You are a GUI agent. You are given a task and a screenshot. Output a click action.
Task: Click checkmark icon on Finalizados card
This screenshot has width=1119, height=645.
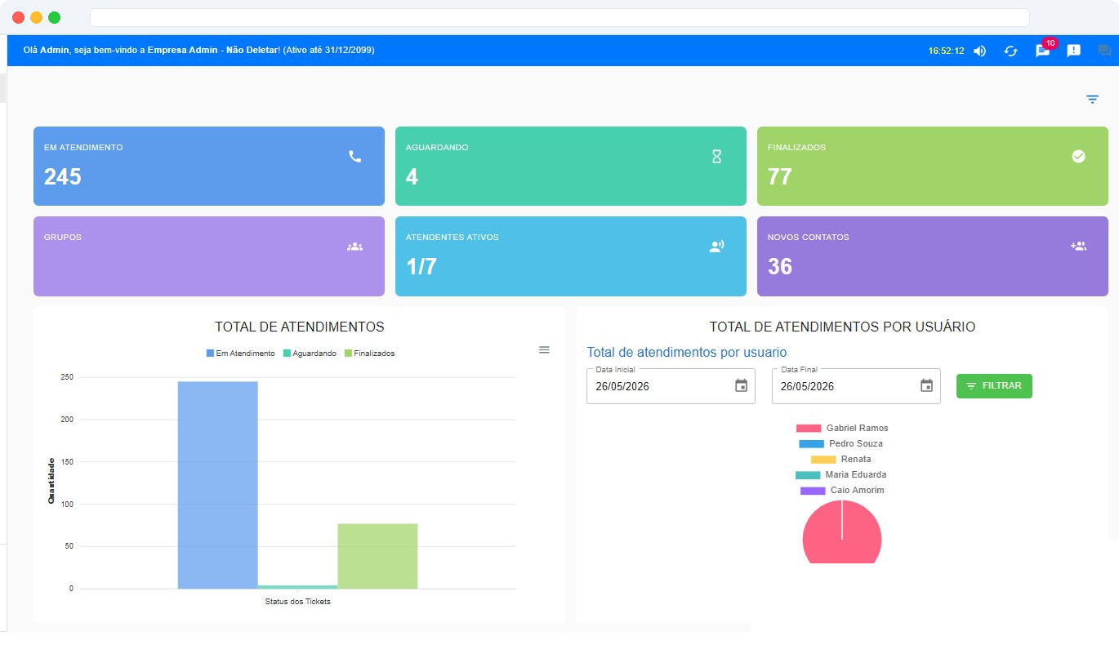[1078, 156]
